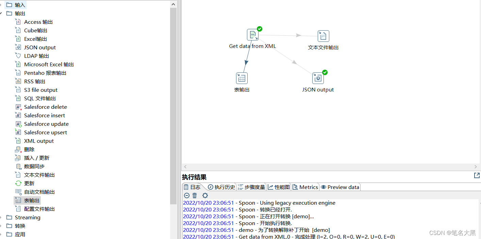This screenshot has height=239, width=481.
Task: Click the green success badge on Get data from XML
Action: click(259, 29)
